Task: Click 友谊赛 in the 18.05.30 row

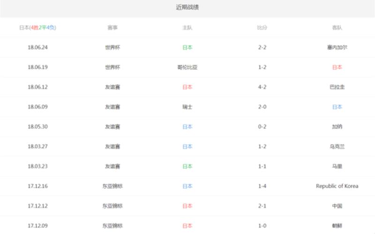Action: click(112, 126)
